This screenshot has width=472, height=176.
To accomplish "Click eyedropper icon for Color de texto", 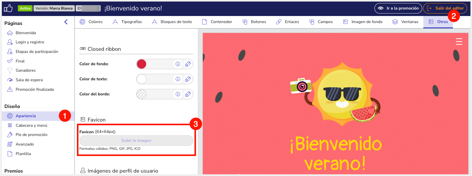I will [x=188, y=79].
